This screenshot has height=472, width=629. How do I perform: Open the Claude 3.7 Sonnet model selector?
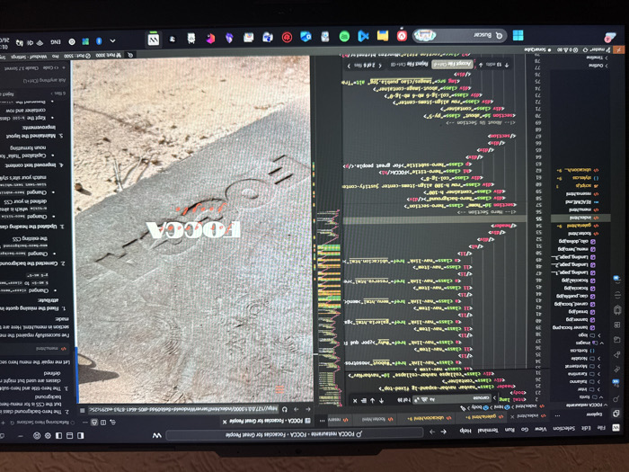pos(21,68)
